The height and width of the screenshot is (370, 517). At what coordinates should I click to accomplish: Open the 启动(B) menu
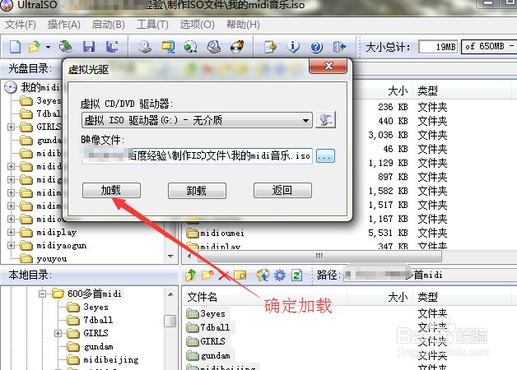pyautogui.click(x=108, y=25)
